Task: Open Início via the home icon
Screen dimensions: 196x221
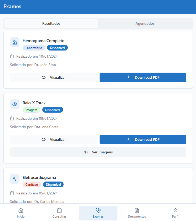Action: click(x=20, y=210)
